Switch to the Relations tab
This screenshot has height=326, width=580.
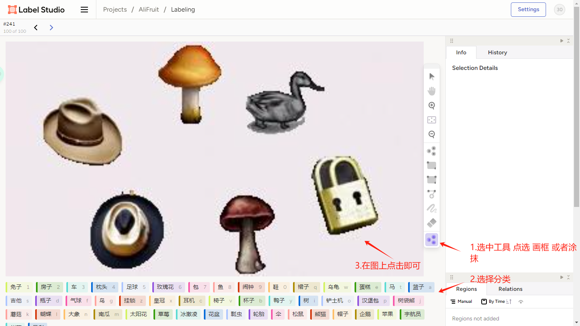[510, 289]
